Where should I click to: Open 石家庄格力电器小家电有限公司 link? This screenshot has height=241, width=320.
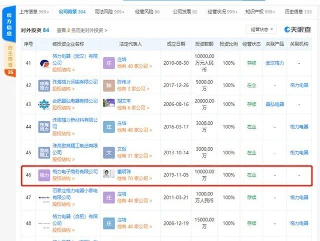[x=75, y=194]
